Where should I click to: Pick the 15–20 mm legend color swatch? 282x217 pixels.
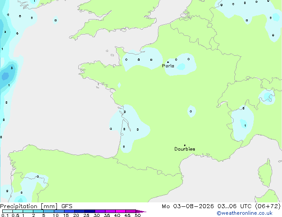pyautogui.click(x=69, y=211)
